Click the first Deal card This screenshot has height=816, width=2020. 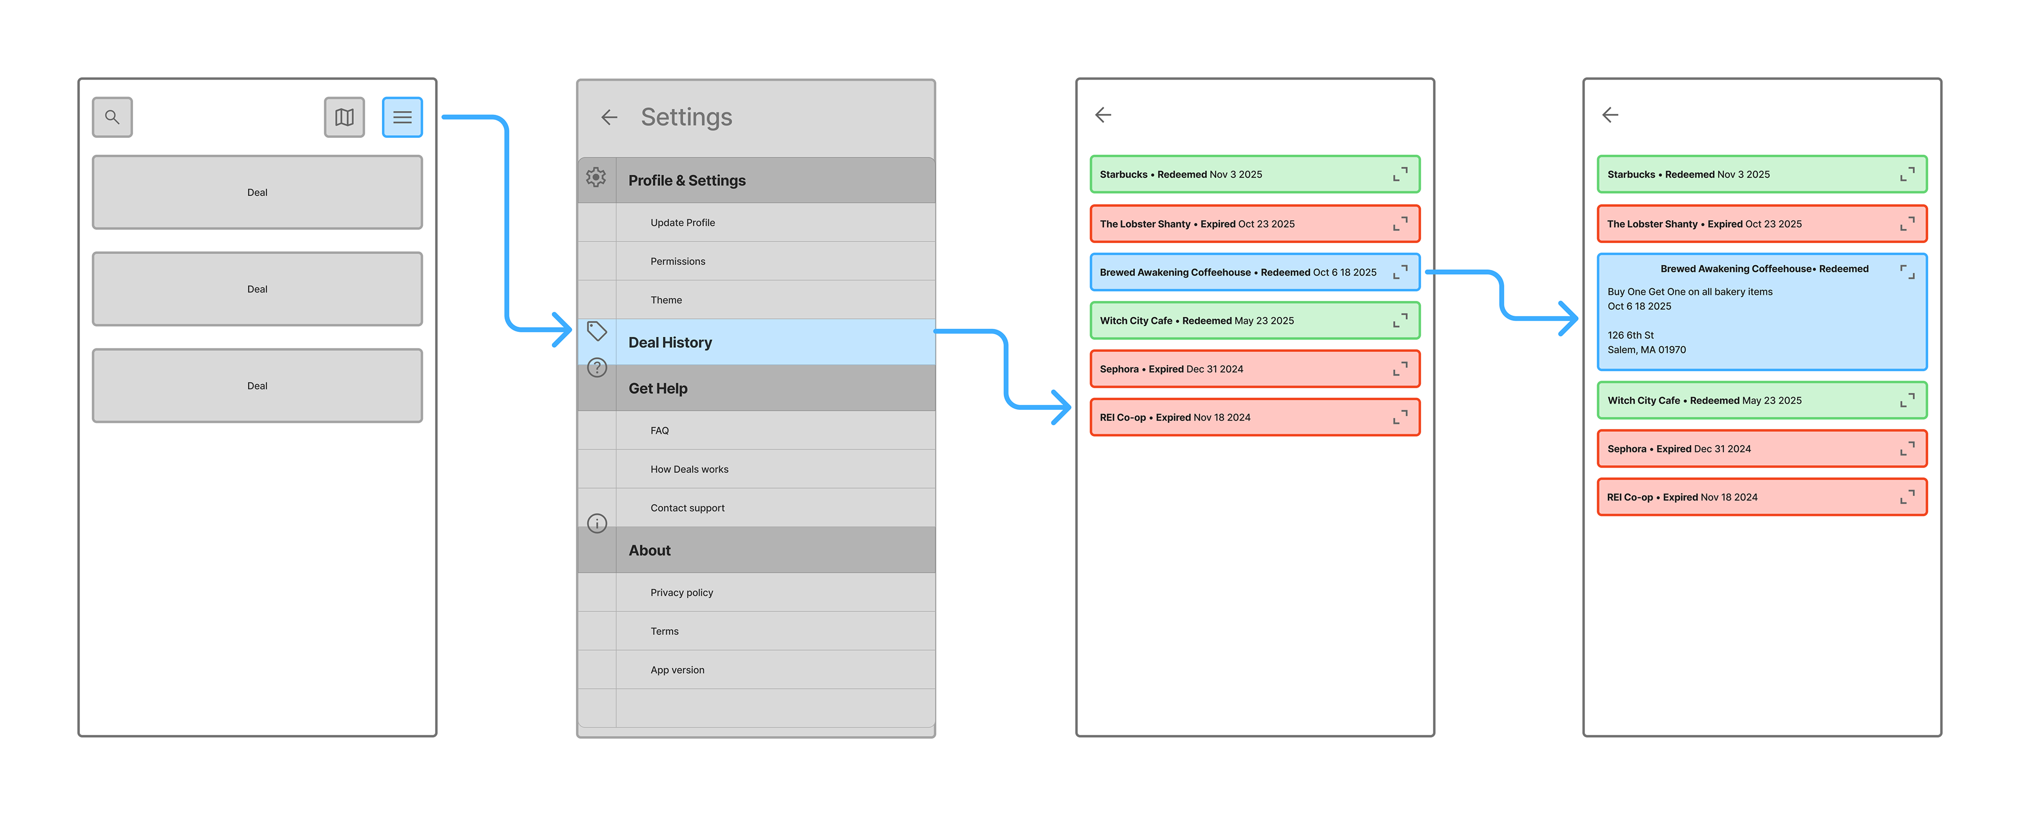257,192
